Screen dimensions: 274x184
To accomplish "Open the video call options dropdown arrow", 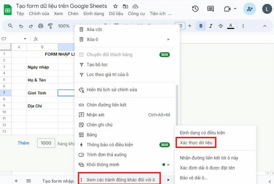I will pyautogui.click(x=235, y=9).
